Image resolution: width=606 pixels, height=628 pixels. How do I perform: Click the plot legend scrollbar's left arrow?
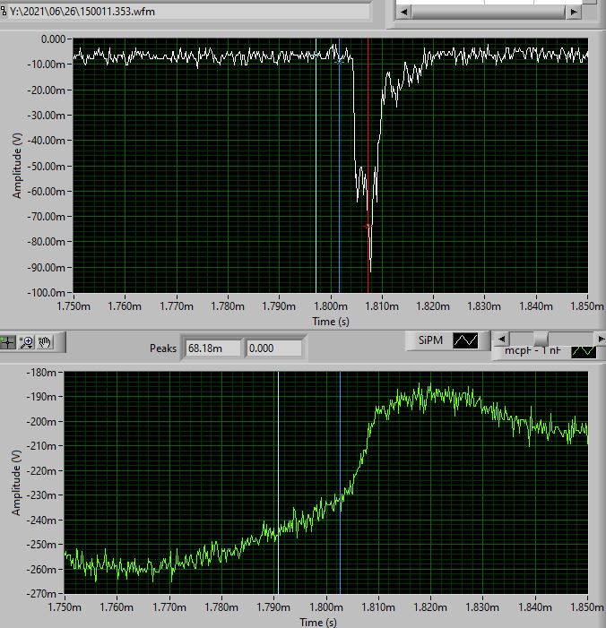point(503,338)
